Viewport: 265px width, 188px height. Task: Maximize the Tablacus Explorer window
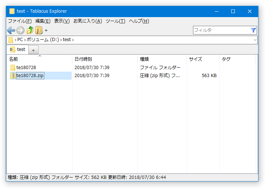233,11
